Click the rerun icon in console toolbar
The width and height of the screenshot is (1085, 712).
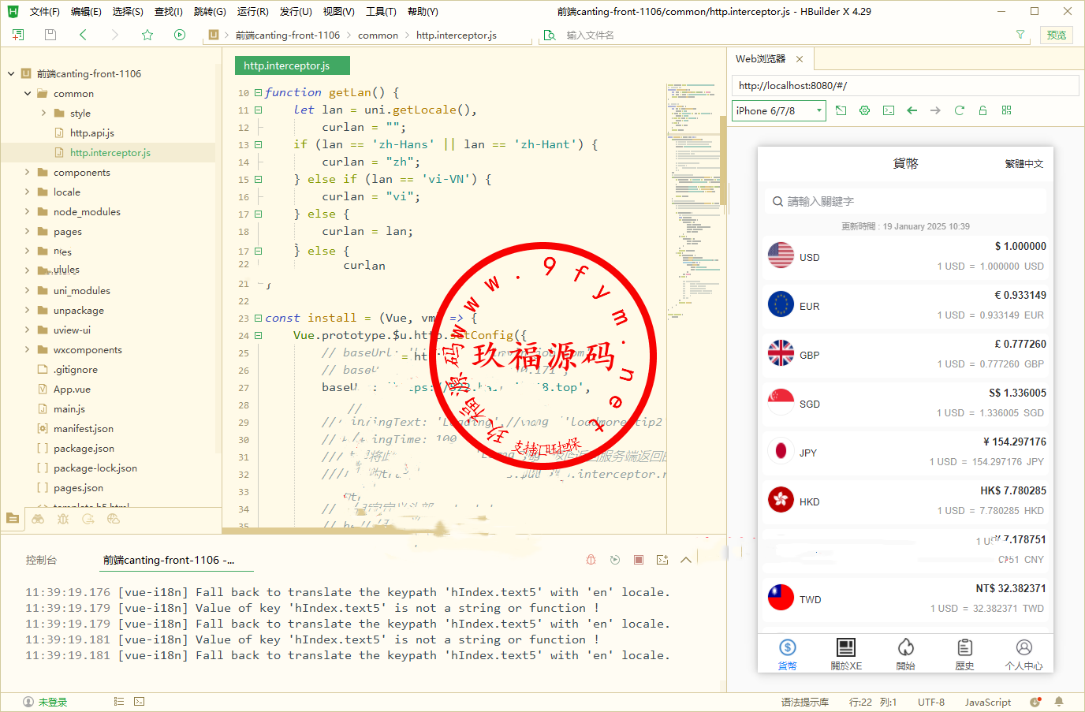(x=615, y=560)
